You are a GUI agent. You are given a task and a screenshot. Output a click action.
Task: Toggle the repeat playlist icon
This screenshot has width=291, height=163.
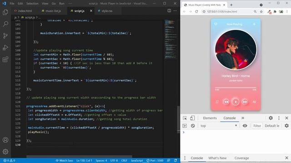(x=217, y=102)
